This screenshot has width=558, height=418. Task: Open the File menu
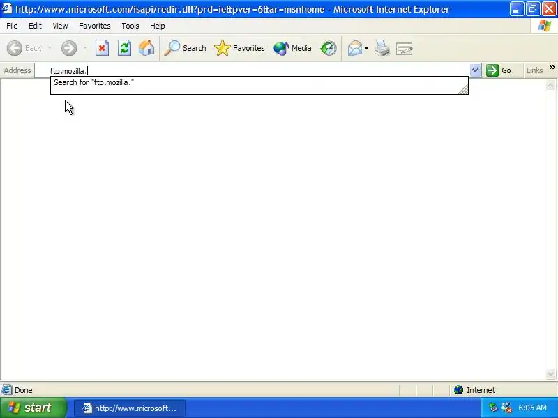tap(12, 26)
